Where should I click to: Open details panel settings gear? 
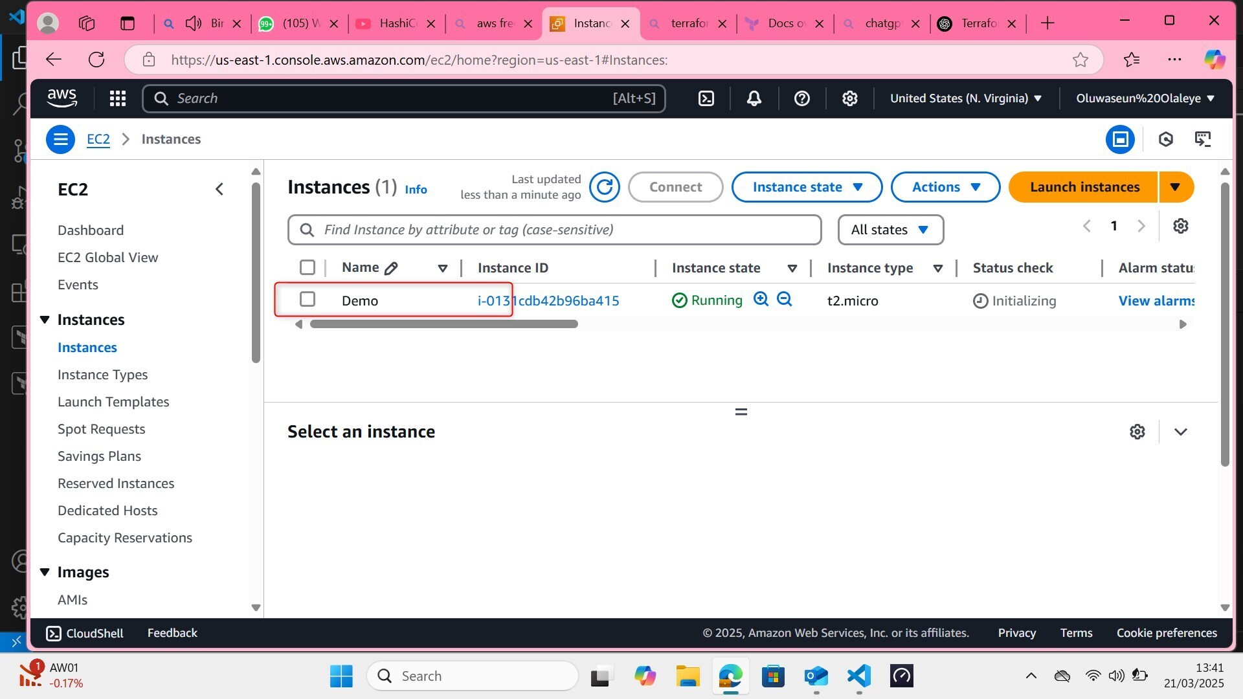[1137, 432]
